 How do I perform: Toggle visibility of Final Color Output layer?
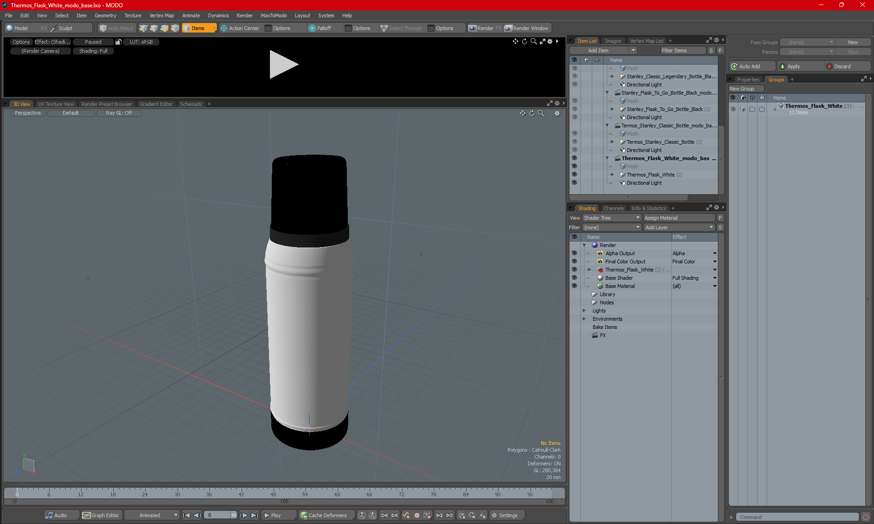tap(574, 262)
